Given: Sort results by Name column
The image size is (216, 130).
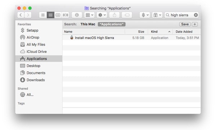Looking at the screenshot, I should 94,32.
